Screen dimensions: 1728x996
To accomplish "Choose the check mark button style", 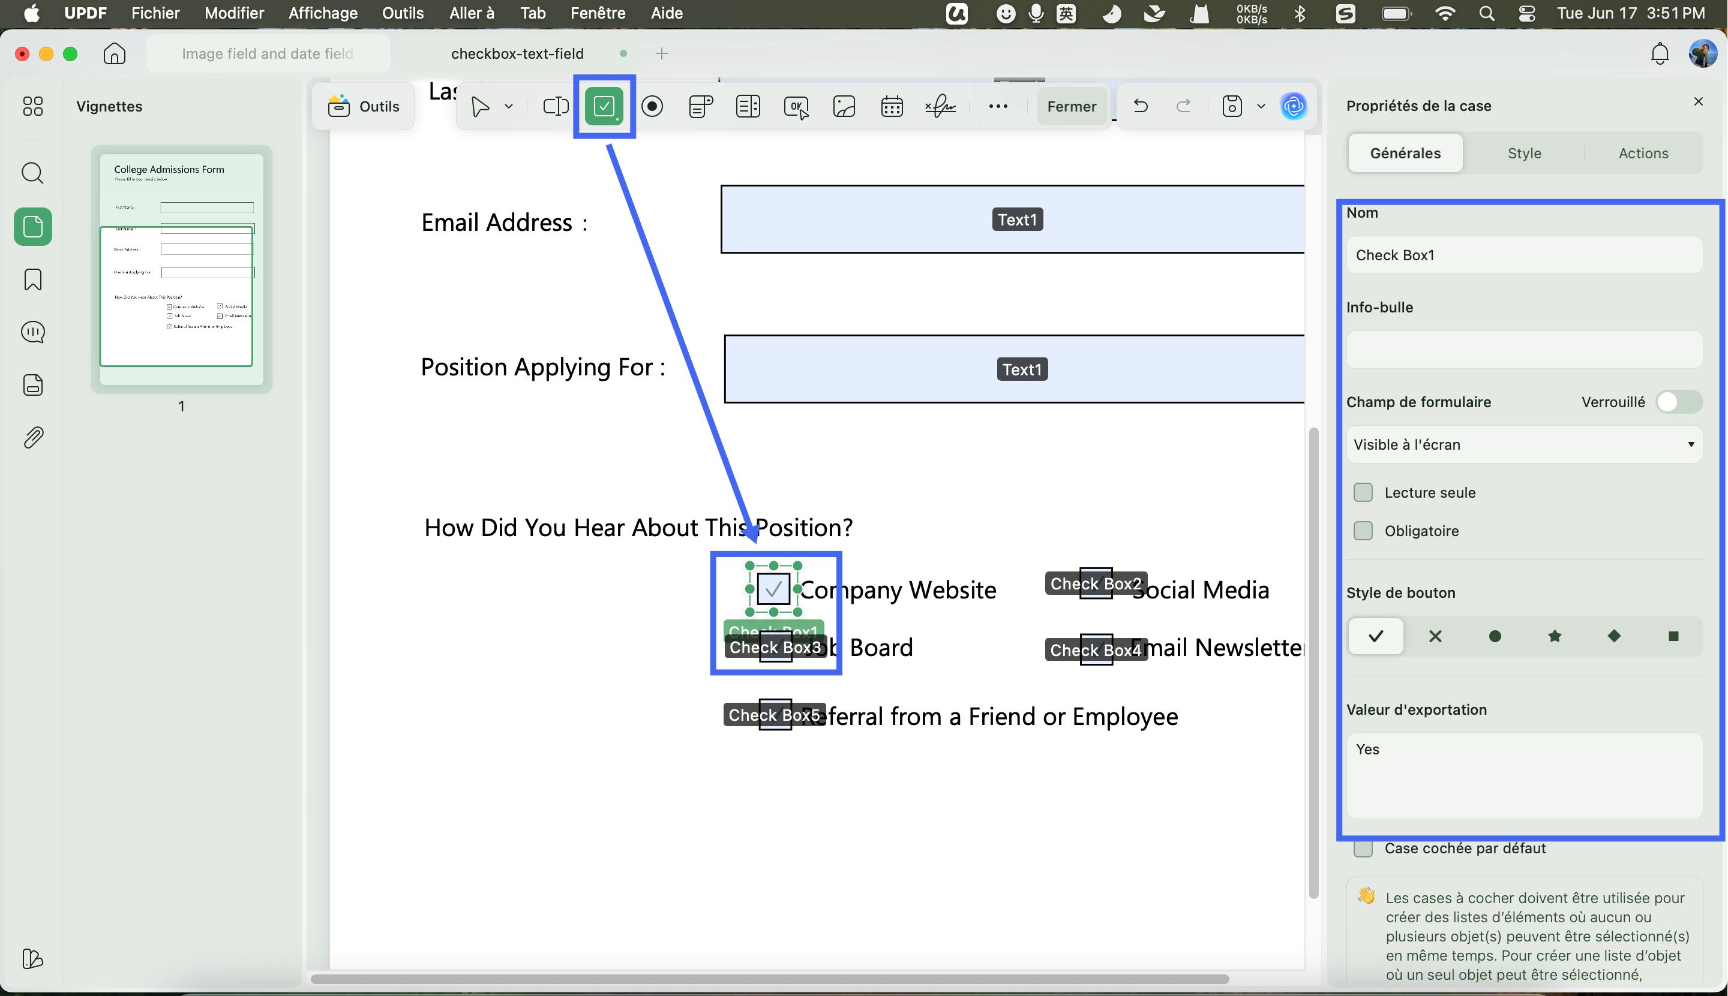I will click(1376, 636).
